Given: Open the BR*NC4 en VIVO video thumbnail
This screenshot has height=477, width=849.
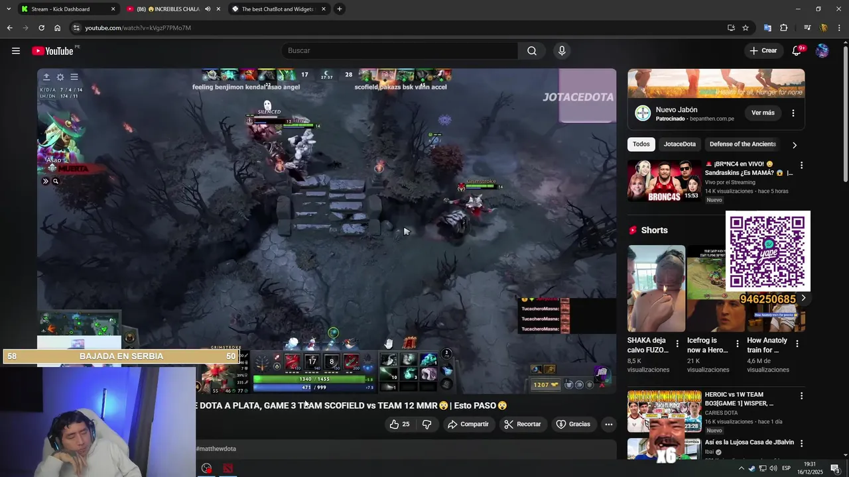Looking at the screenshot, I should [664, 181].
